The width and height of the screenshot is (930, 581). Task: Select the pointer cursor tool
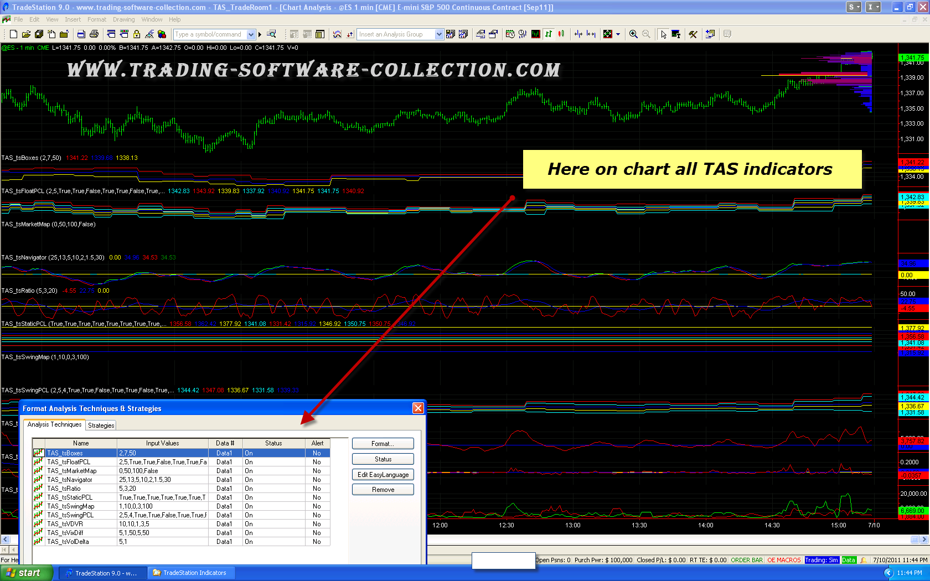(x=663, y=34)
